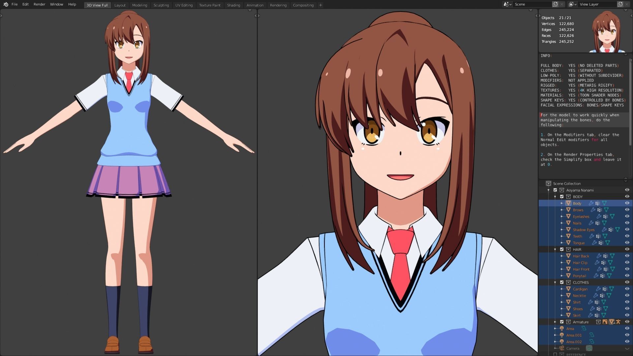This screenshot has width=633, height=356.
Task: Switch to the Layout workspace tab
Action: (120, 5)
